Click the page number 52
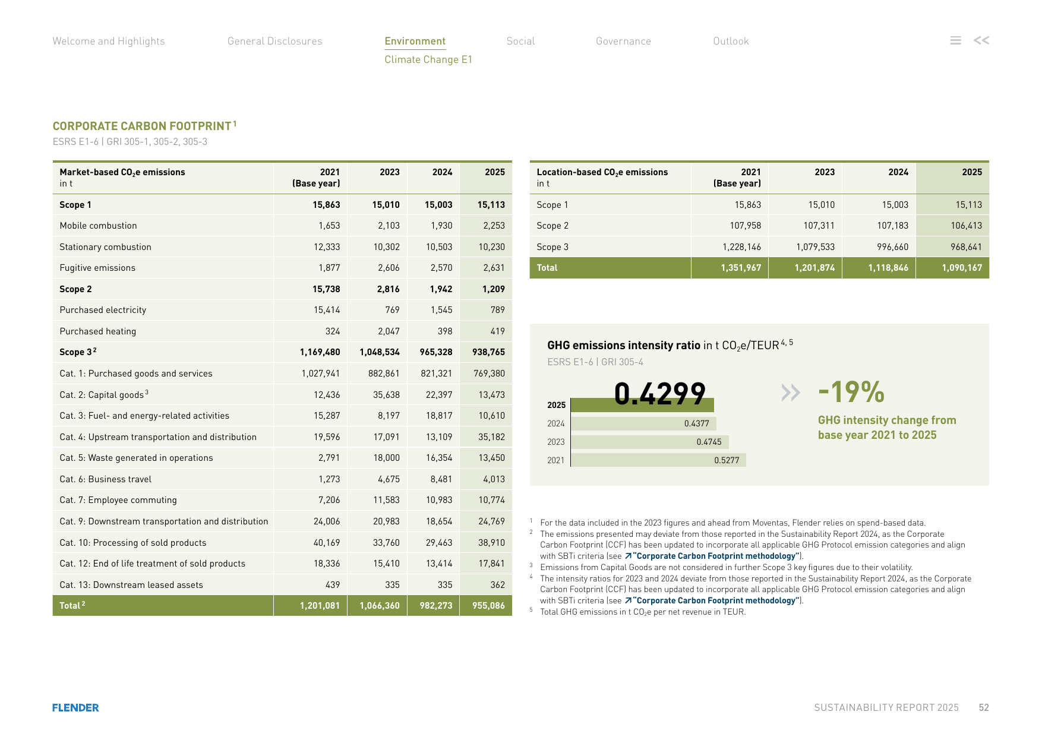The image size is (1042, 737). pyautogui.click(x=984, y=707)
